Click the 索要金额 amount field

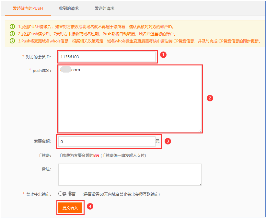tap(106, 142)
